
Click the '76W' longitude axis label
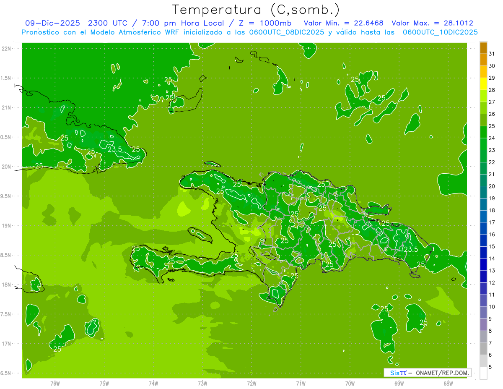(55, 384)
